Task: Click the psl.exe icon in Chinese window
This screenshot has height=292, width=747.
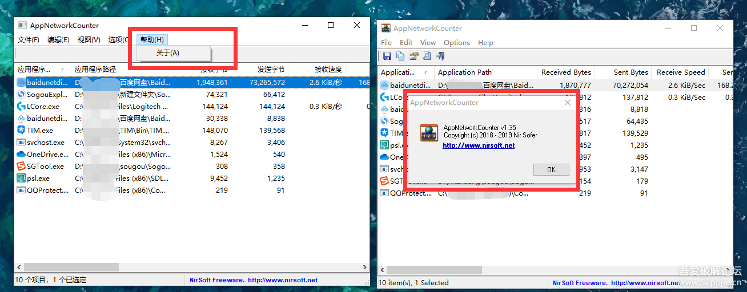Action: [21, 178]
